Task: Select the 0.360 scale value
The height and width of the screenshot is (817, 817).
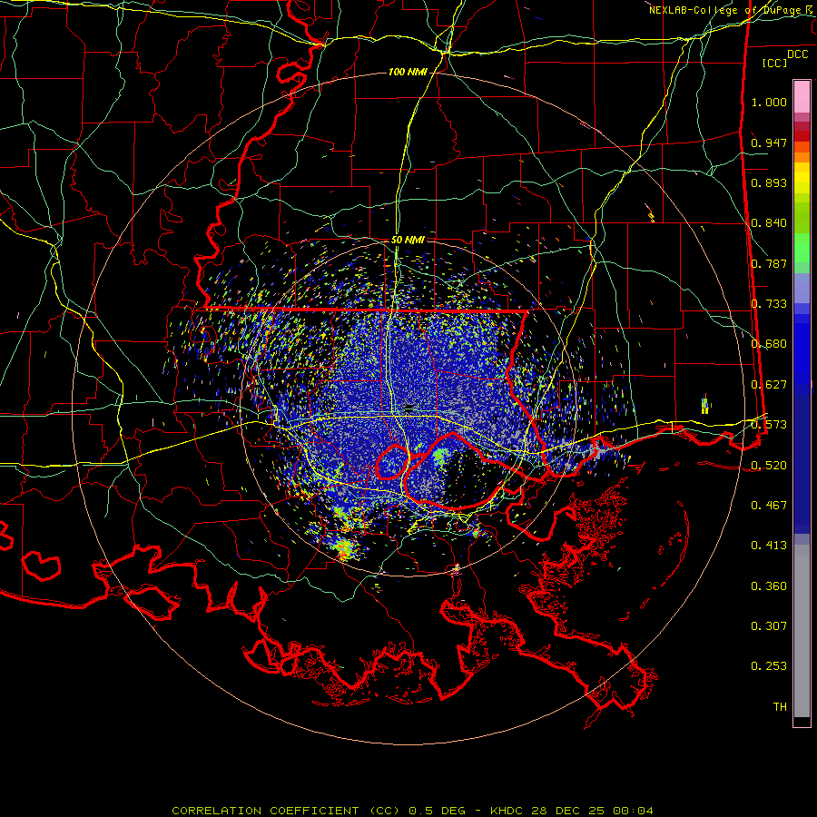Action: click(769, 586)
